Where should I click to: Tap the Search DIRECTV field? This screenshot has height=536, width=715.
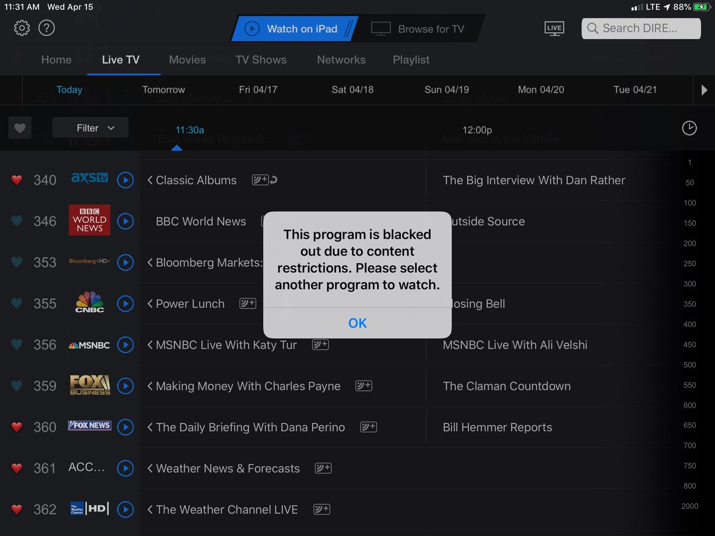[x=641, y=28]
